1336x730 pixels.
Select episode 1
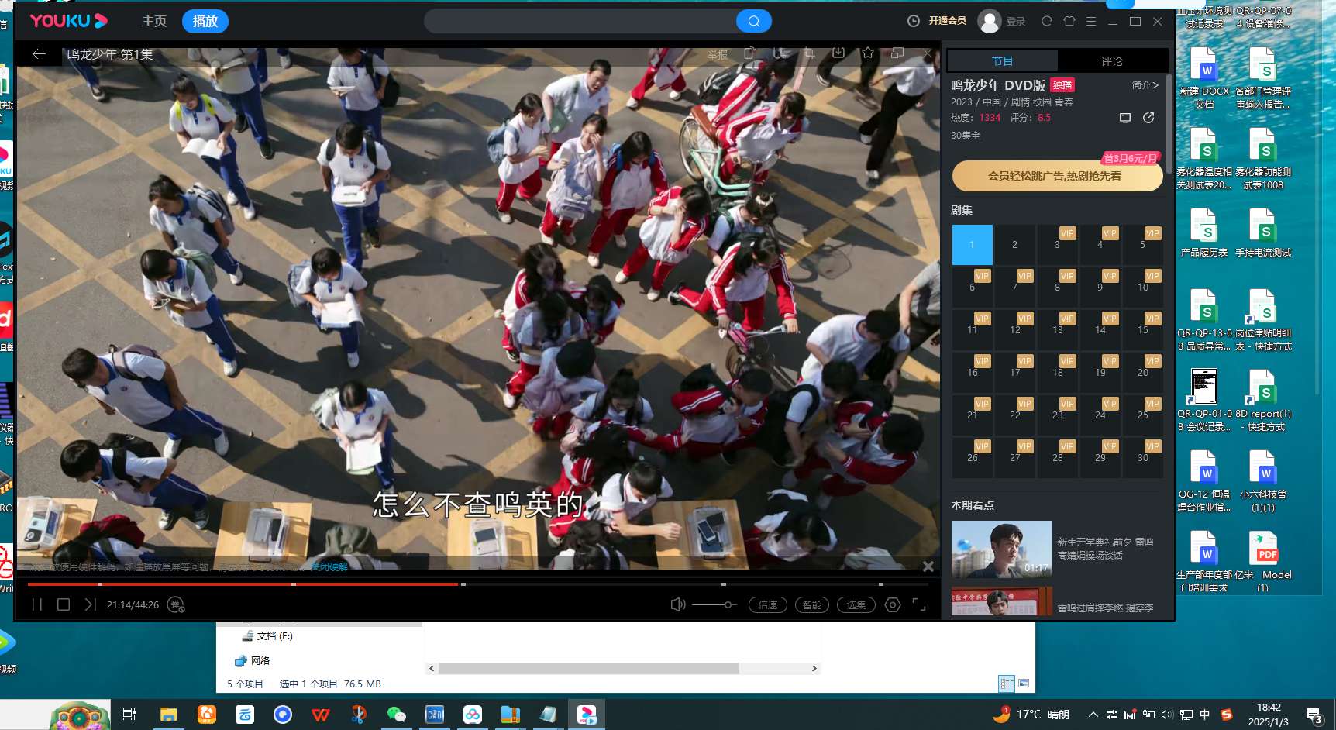point(972,245)
